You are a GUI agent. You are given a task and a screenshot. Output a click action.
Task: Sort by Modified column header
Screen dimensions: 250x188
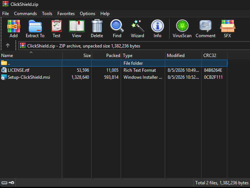coord(183,56)
